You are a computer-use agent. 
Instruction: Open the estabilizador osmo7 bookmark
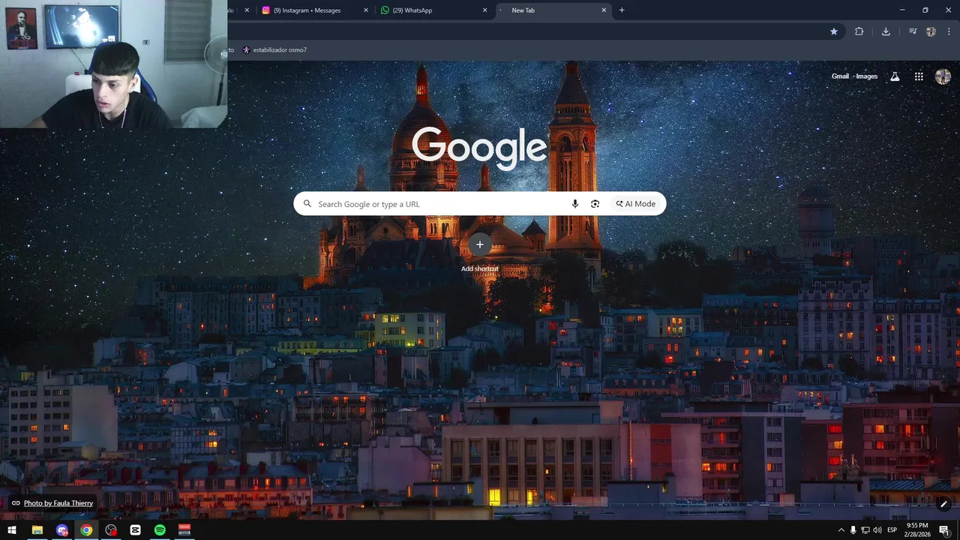click(x=274, y=50)
